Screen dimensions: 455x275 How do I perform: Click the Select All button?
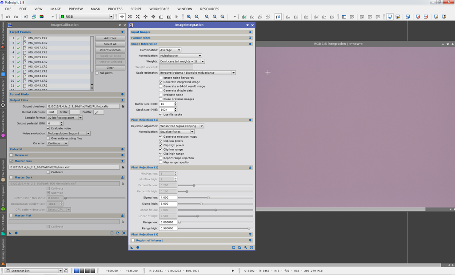coord(110,44)
